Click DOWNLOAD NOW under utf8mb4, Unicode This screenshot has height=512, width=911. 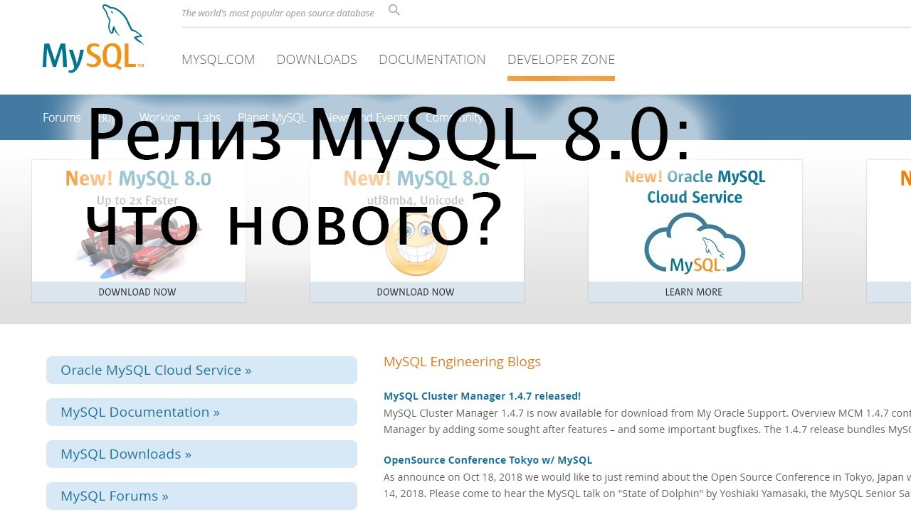pyautogui.click(x=416, y=292)
